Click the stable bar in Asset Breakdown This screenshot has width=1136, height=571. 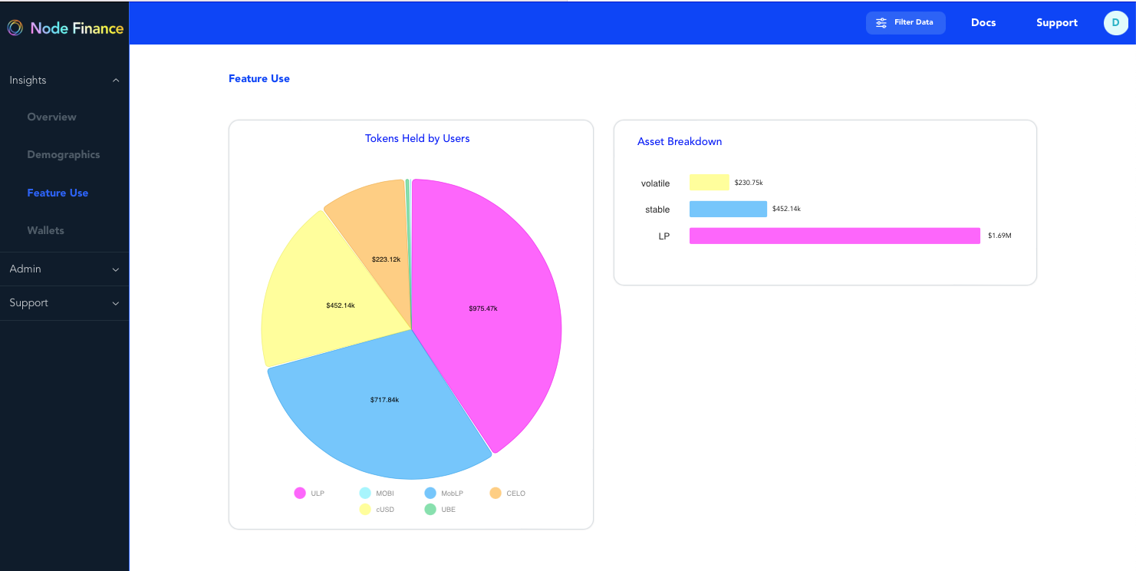point(728,209)
